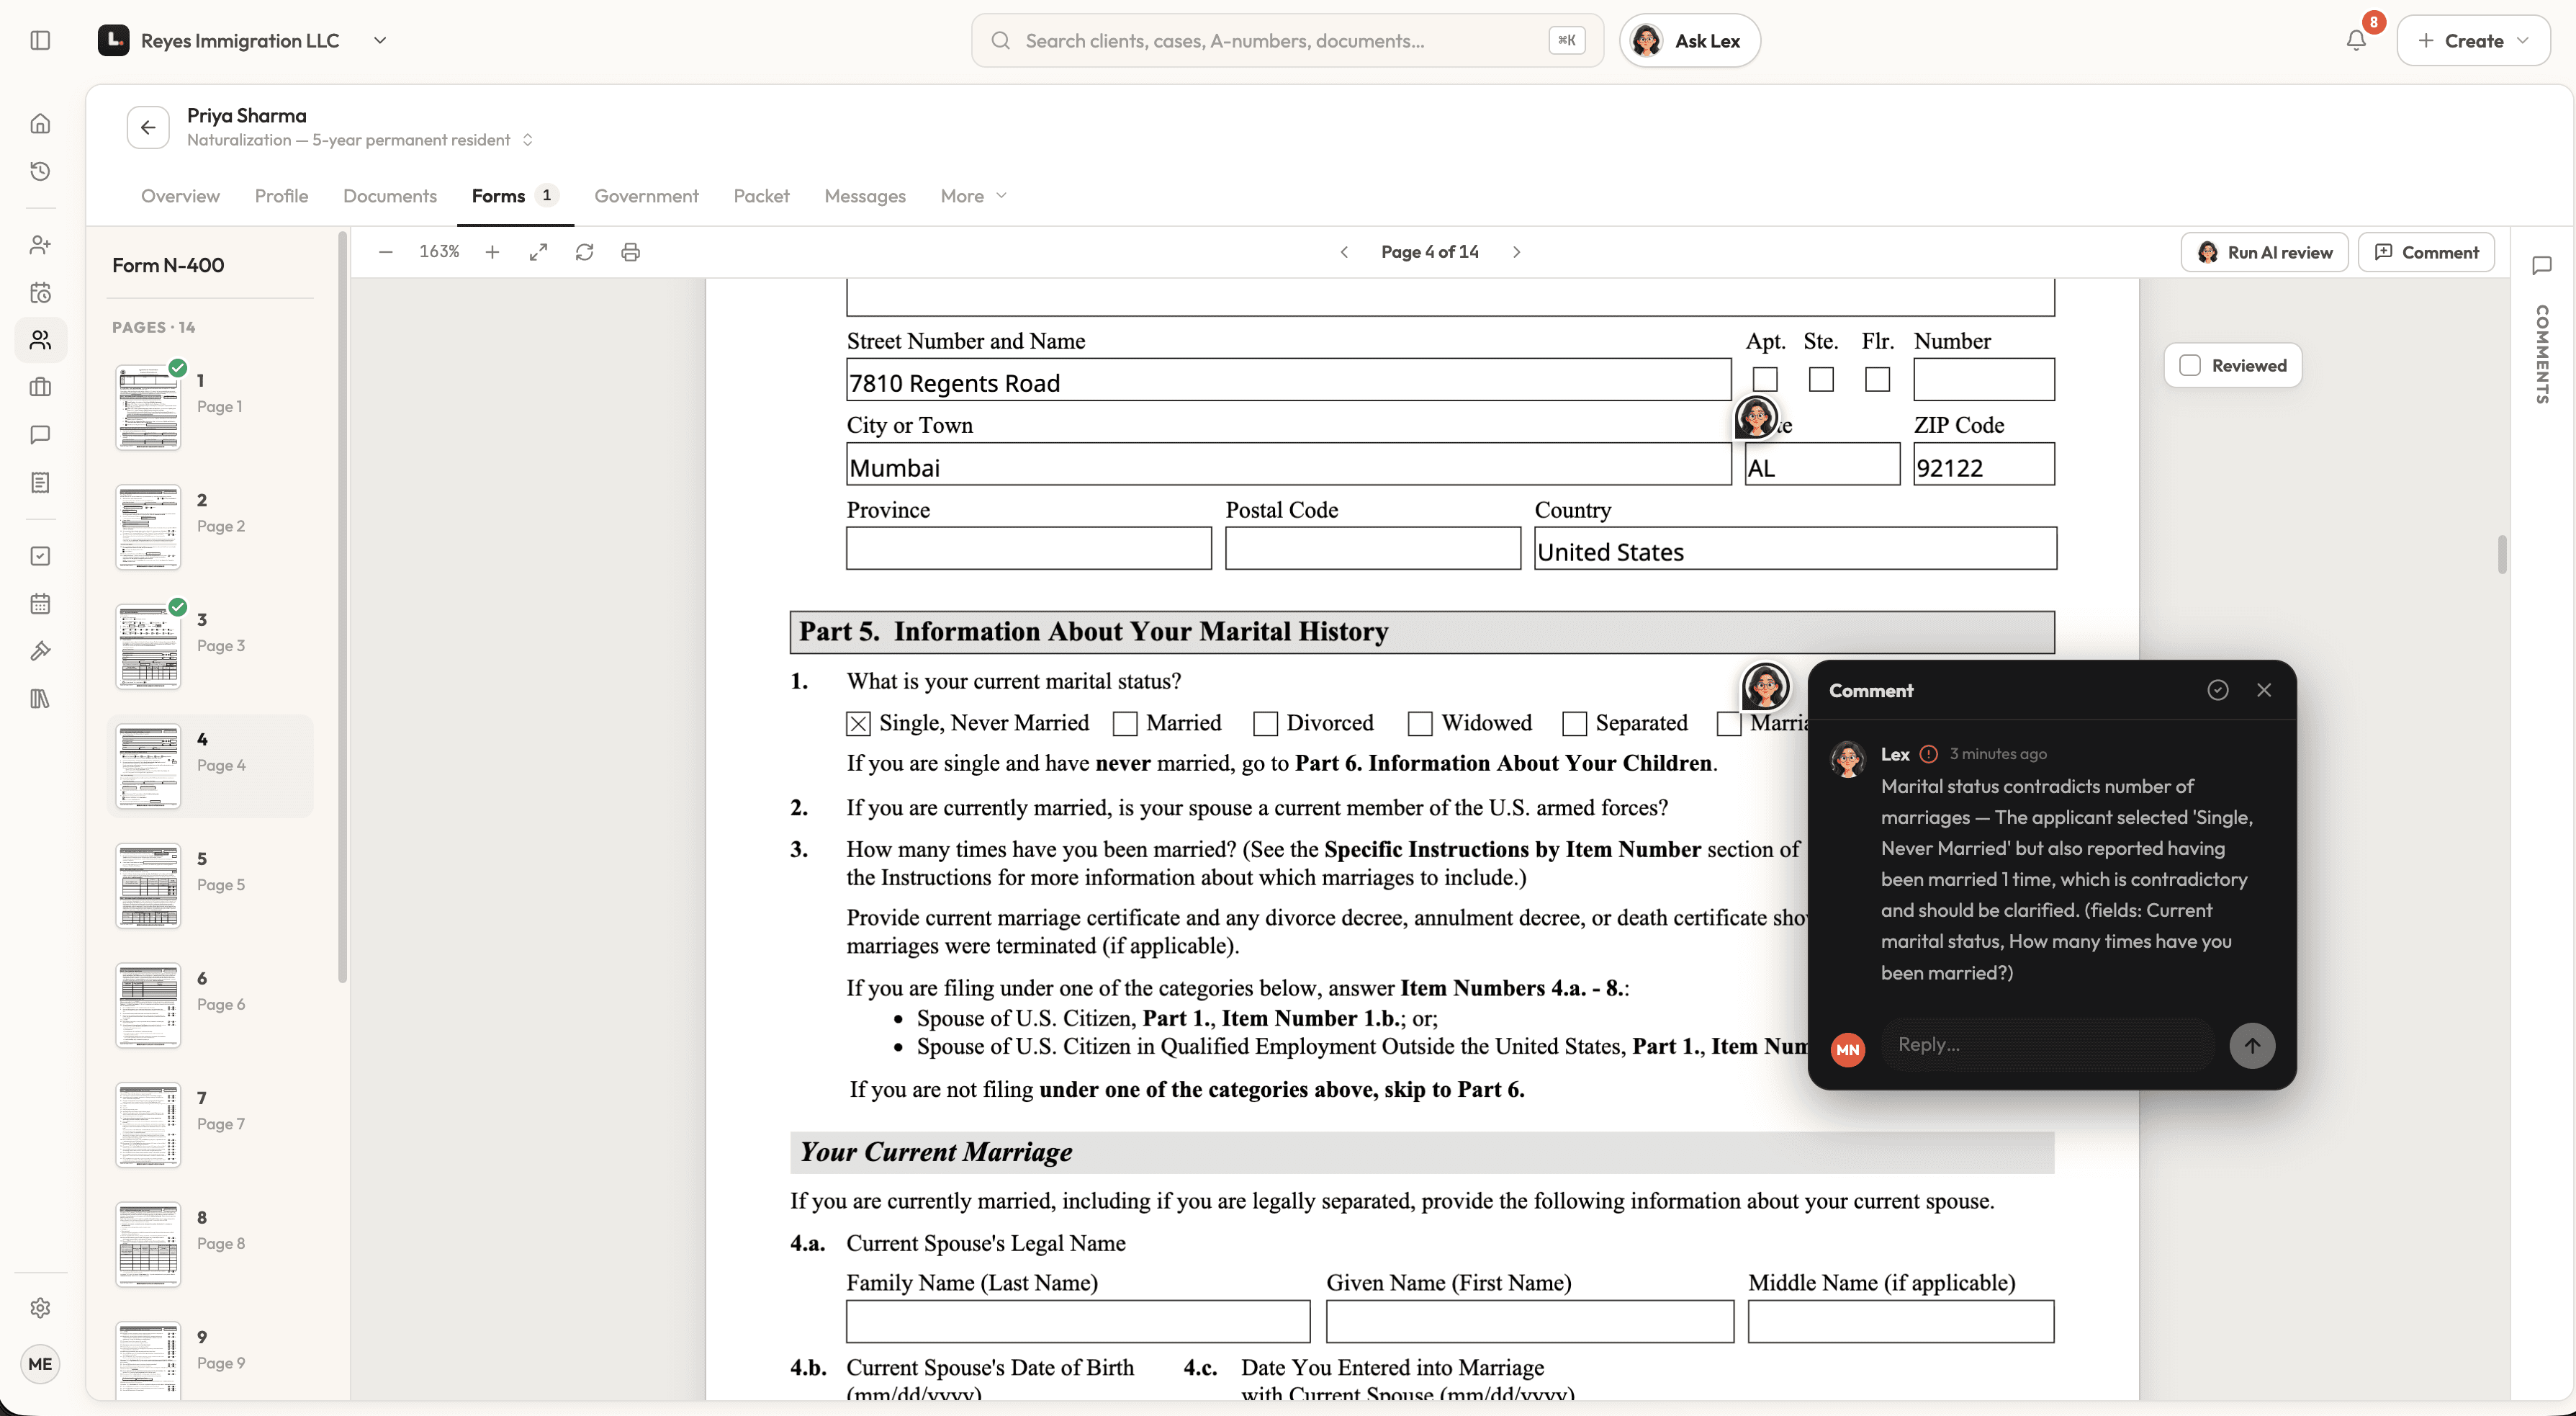Switch to the Packet tab
This screenshot has width=2576, height=1416.
pyautogui.click(x=761, y=196)
